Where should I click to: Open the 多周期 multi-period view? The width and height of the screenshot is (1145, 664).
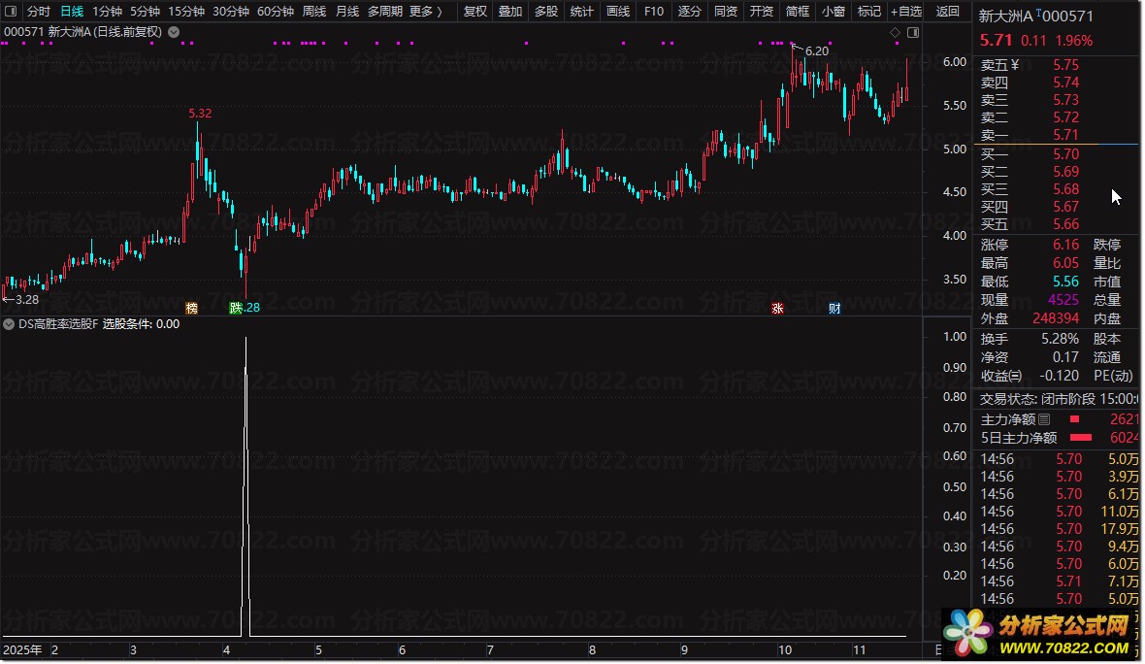385,11
